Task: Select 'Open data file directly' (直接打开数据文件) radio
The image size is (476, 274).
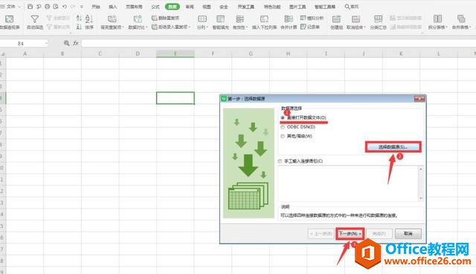Action: tap(283, 117)
